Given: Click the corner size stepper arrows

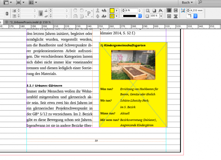Looking at the screenshot, I should point(188,10).
